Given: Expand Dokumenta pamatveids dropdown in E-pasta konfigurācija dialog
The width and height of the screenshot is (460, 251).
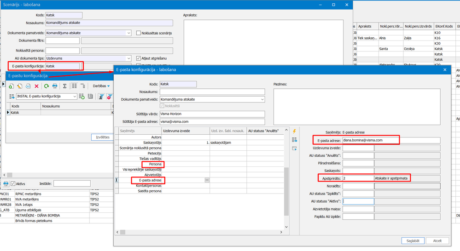Looking at the screenshot, I should [262, 99].
